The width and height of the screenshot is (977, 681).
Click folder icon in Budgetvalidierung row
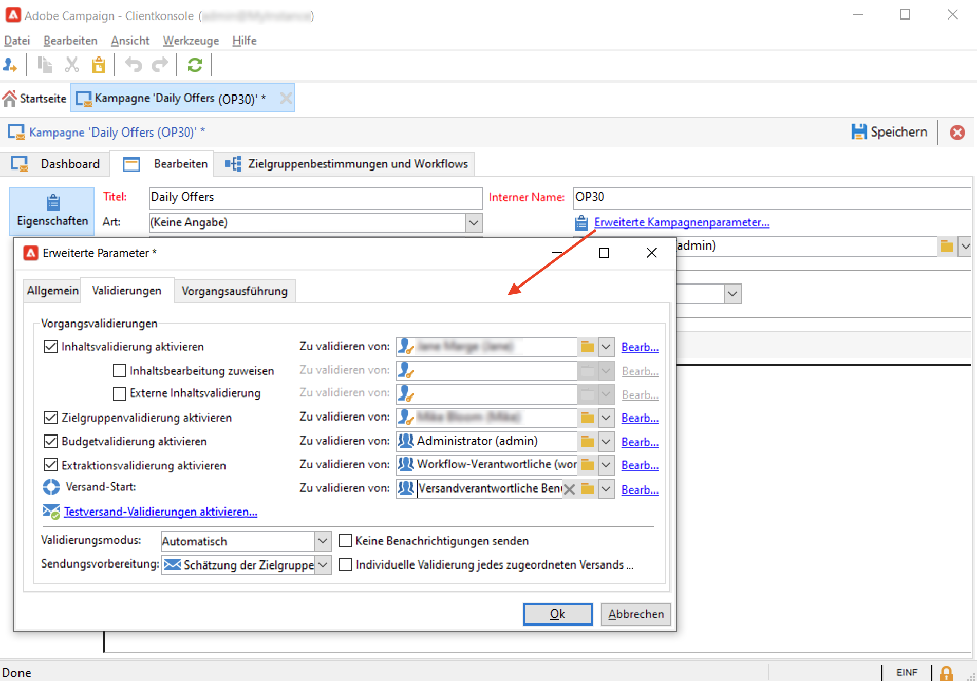[x=588, y=441]
